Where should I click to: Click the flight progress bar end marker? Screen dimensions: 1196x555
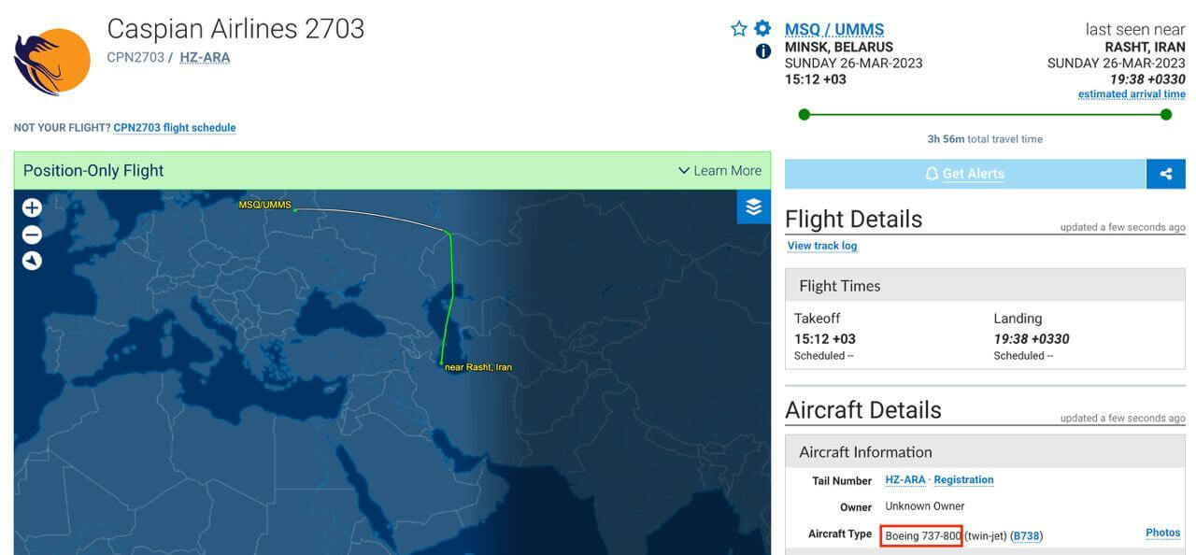1165,115
